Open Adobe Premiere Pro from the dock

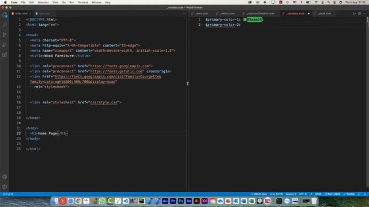pos(173,201)
